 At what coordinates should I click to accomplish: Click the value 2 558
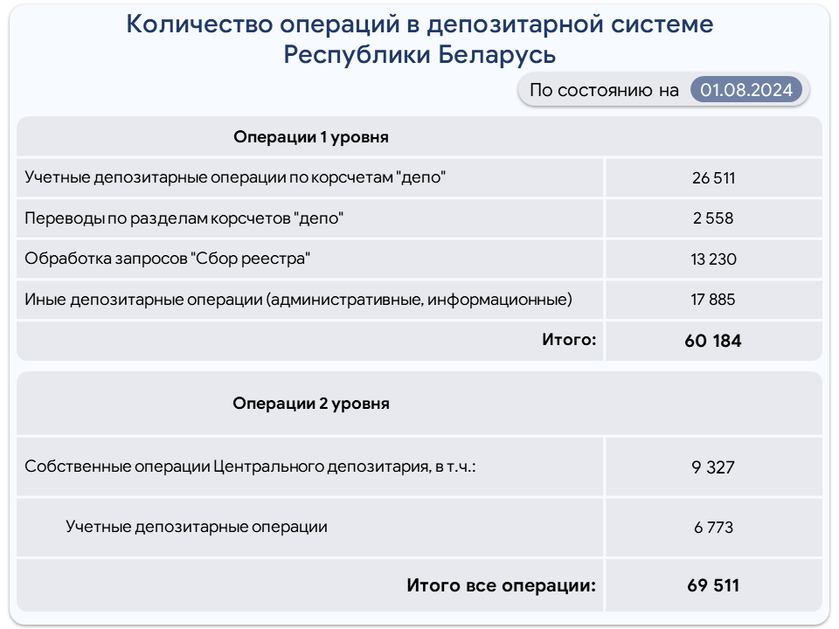point(713,218)
